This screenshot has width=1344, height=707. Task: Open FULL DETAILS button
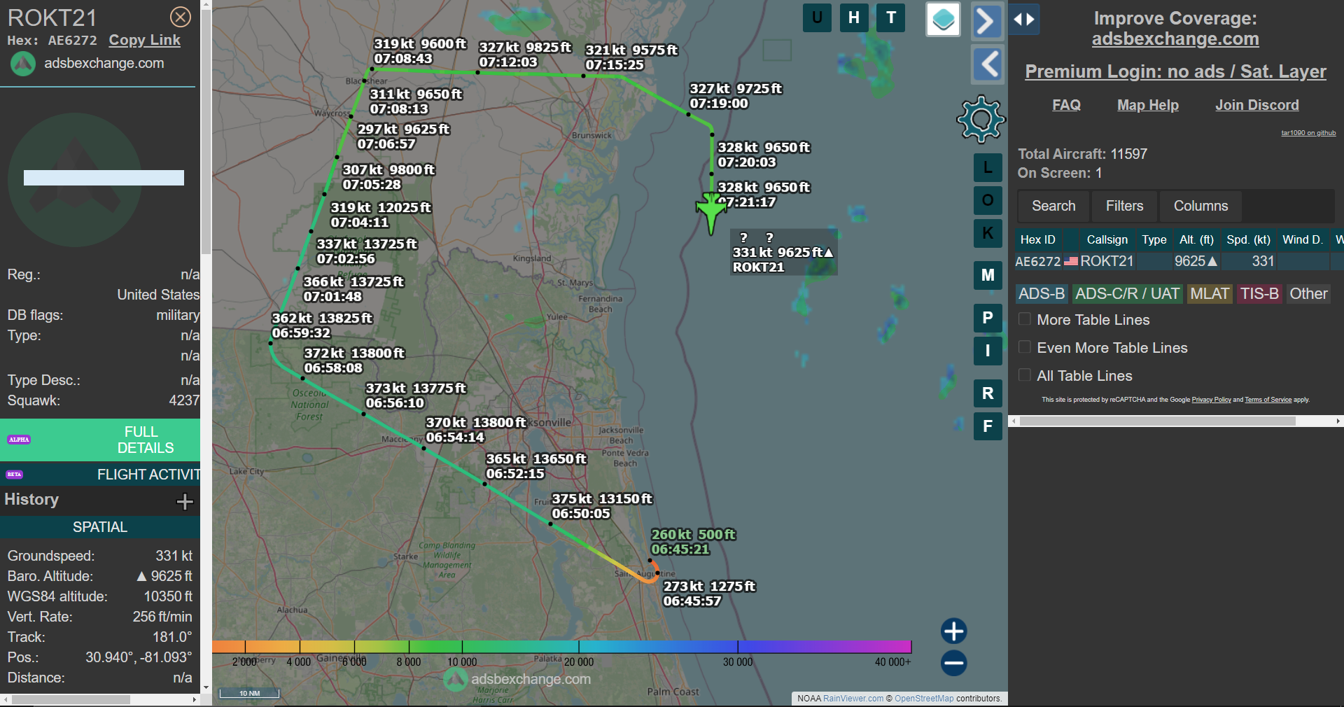click(100, 440)
